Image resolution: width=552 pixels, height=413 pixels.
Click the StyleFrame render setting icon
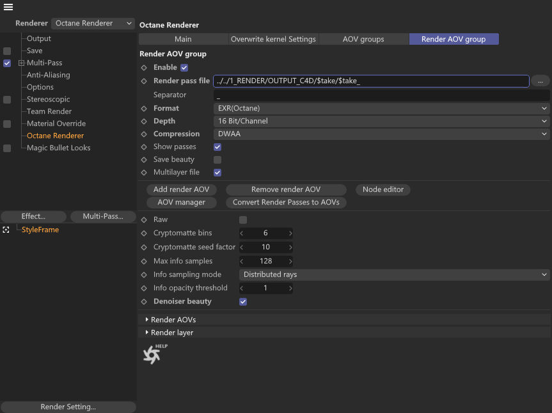click(6, 230)
